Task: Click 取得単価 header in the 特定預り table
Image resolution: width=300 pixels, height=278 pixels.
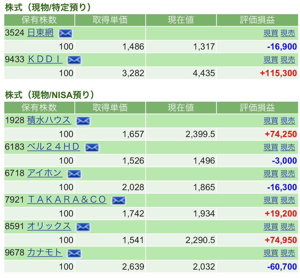Action: (x=110, y=20)
